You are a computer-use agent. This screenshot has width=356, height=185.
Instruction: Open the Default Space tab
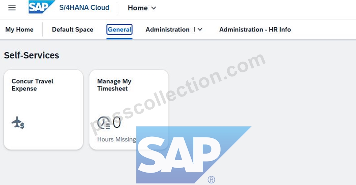pyautogui.click(x=72, y=29)
